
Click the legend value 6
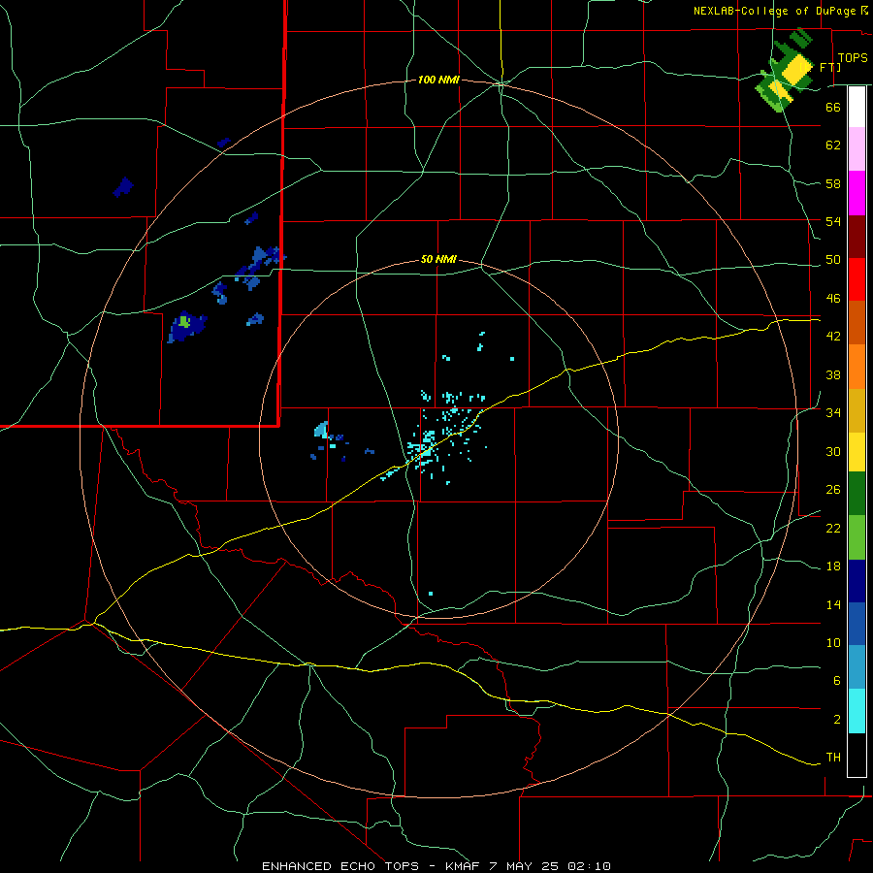837,681
